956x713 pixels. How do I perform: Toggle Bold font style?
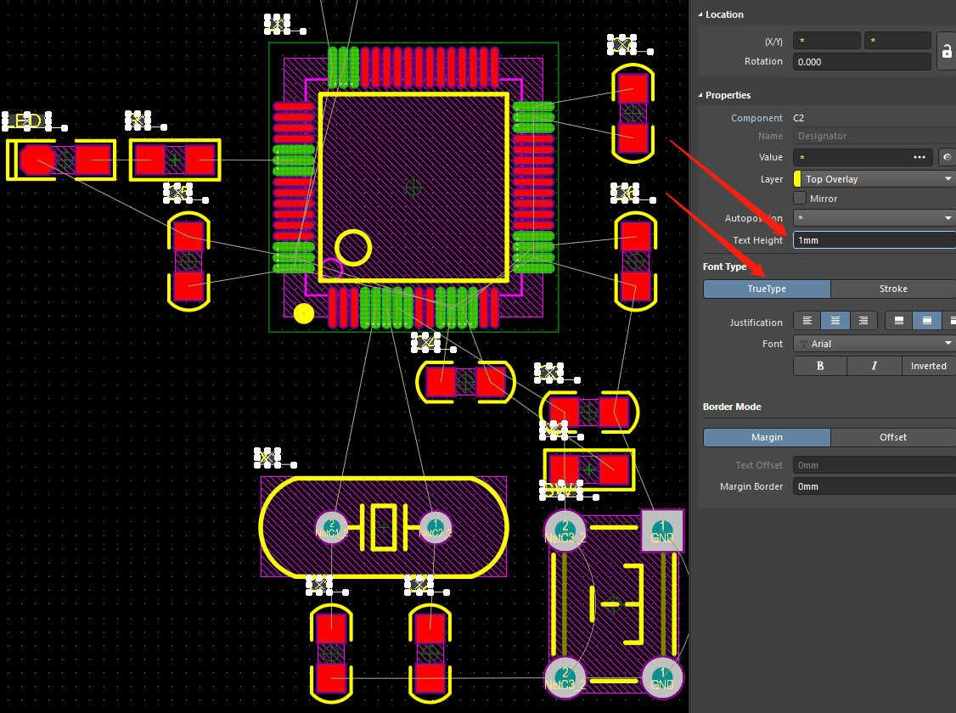point(820,366)
